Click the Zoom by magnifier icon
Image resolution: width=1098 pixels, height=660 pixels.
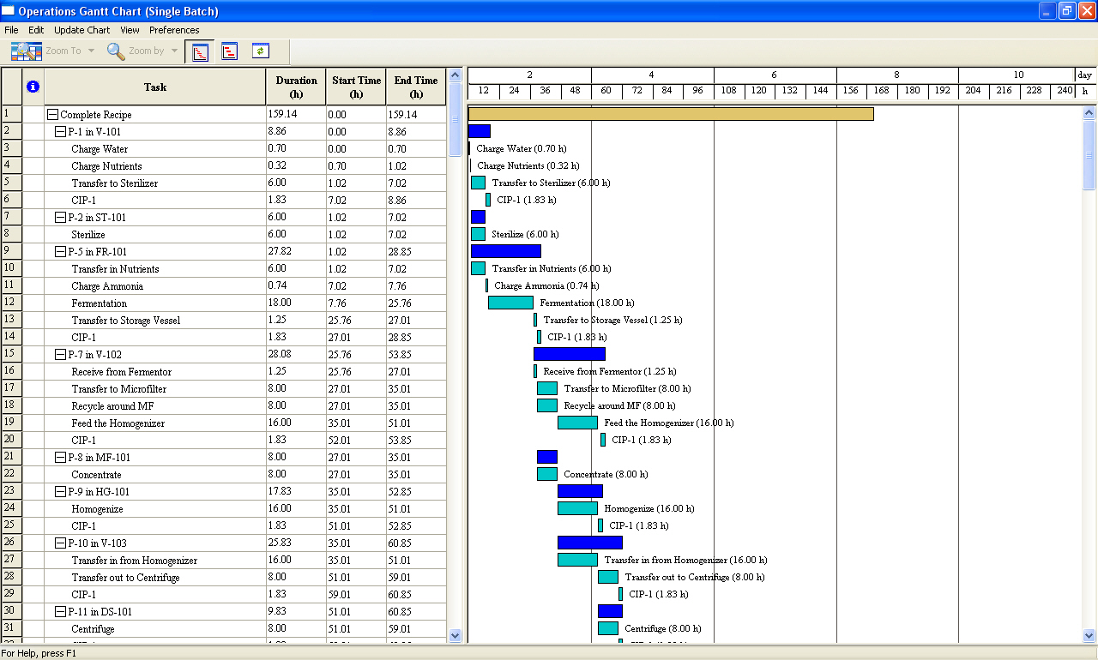tap(116, 51)
